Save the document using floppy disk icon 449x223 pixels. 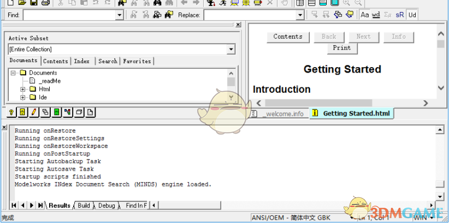[x=33, y=3]
